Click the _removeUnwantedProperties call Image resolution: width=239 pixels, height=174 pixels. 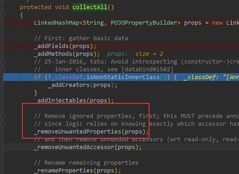pos(77,132)
